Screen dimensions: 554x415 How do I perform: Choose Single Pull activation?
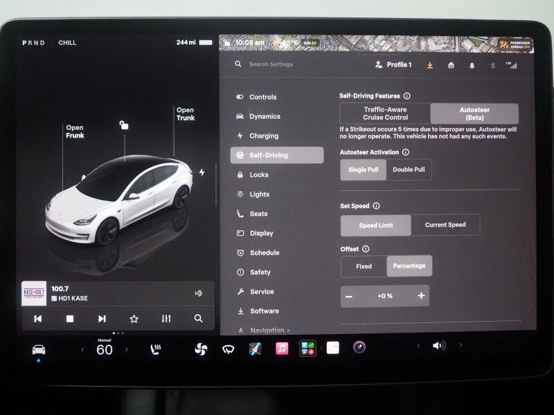coord(363,169)
